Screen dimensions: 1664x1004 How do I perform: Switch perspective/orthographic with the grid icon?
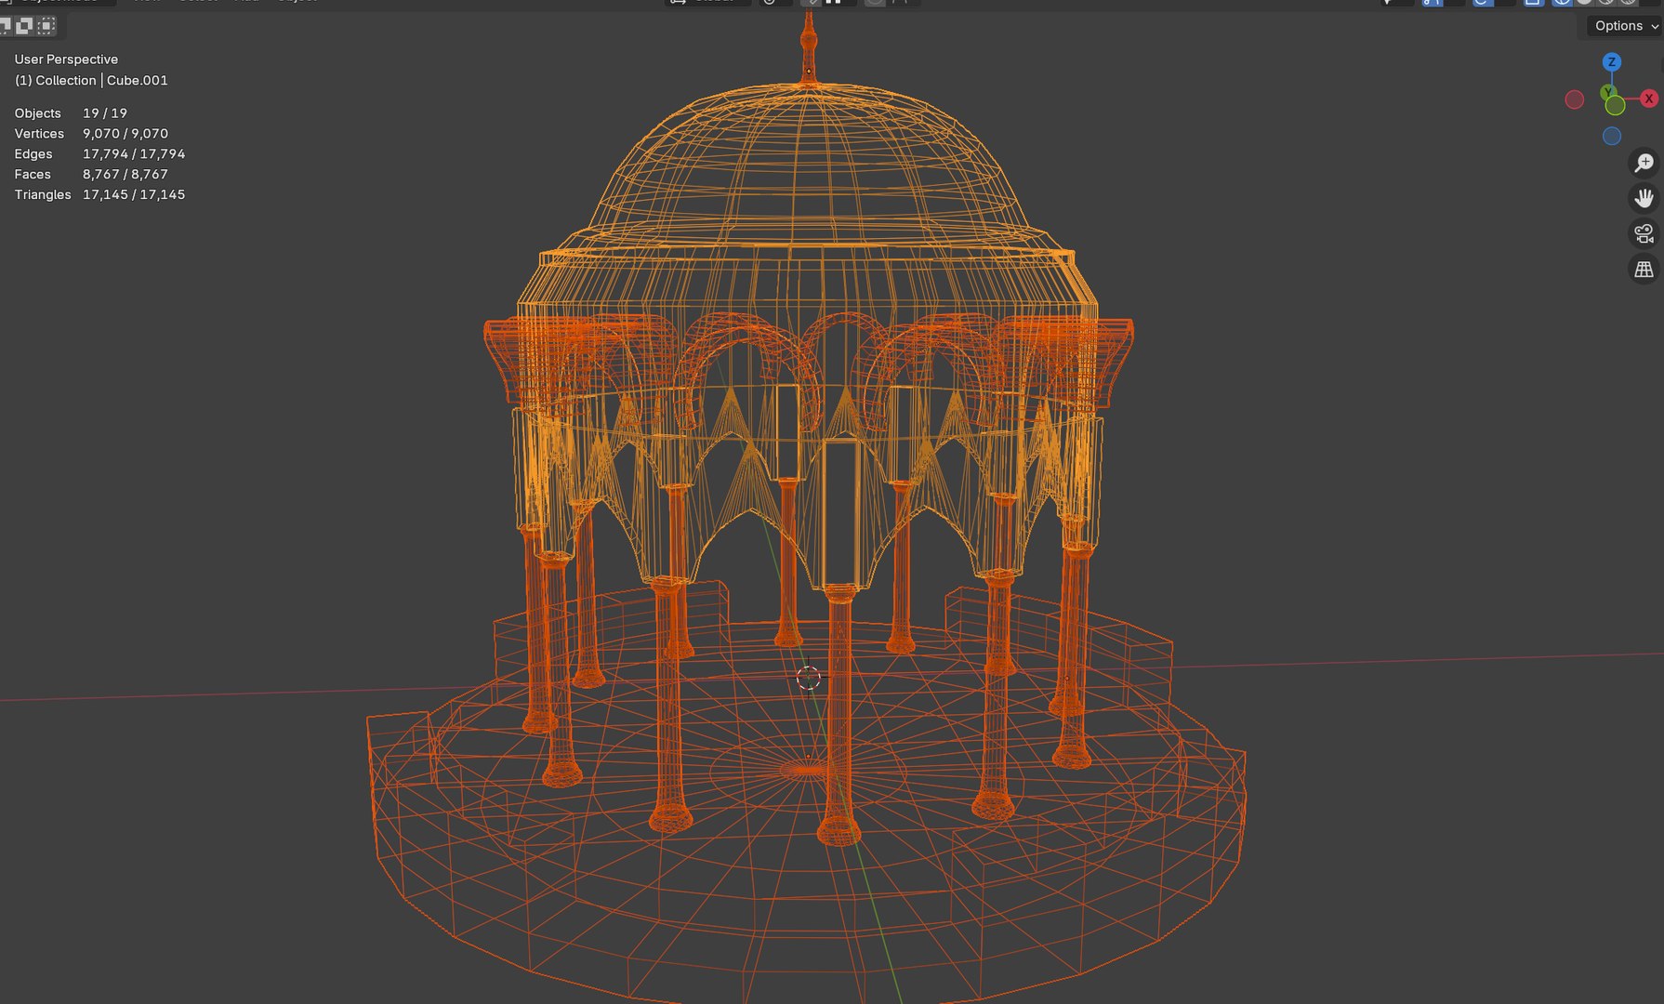coord(1644,269)
